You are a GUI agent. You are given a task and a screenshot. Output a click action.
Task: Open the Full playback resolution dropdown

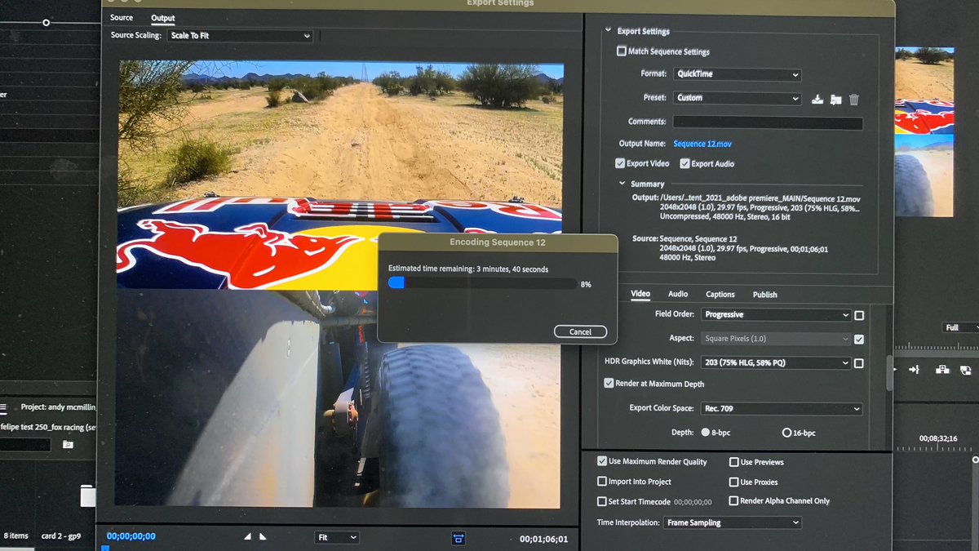(x=959, y=327)
